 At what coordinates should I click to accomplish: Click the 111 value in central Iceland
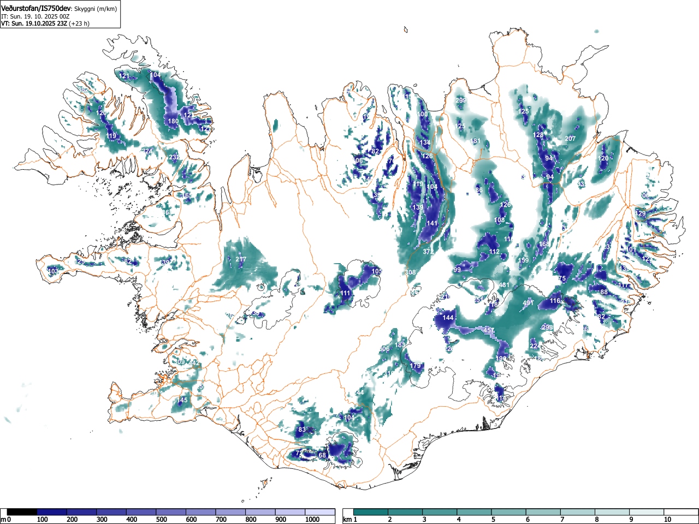click(x=346, y=293)
